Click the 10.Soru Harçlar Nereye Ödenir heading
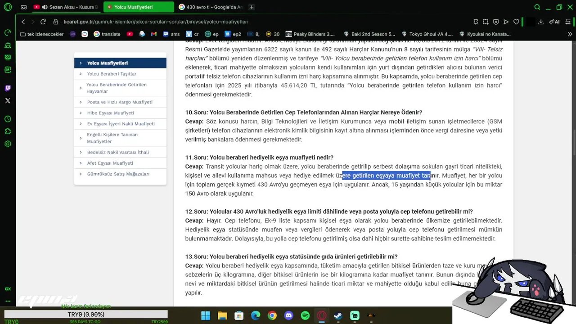Image resolution: width=576 pixels, height=324 pixels. pyautogui.click(x=304, y=112)
